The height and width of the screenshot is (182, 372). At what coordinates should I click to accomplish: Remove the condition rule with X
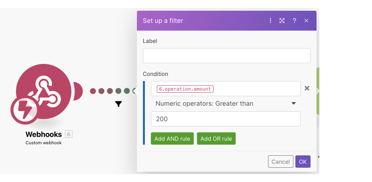pyautogui.click(x=307, y=88)
